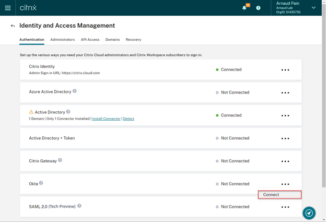326x222 pixels.
Task: Open the Citrix Identity options ellipsis
Action: click(x=285, y=70)
